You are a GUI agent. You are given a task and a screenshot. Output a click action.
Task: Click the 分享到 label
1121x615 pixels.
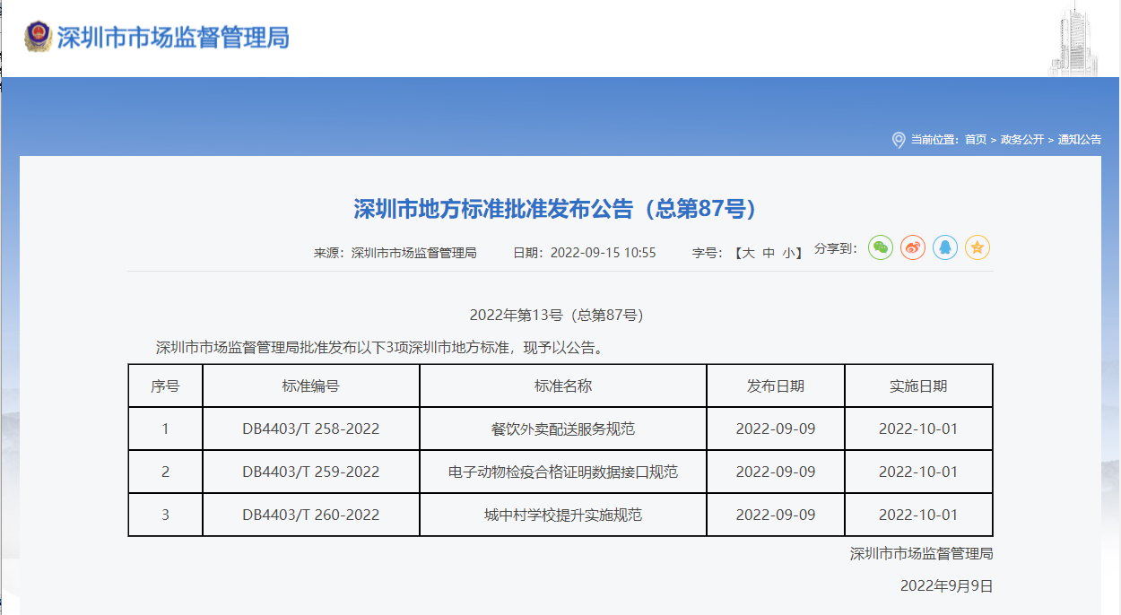836,248
